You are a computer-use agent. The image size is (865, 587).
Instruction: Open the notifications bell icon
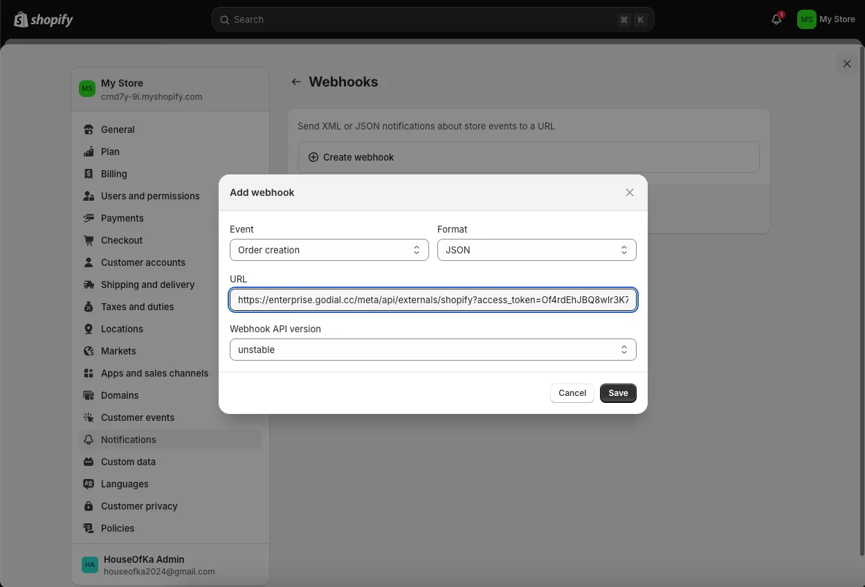click(x=776, y=20)
